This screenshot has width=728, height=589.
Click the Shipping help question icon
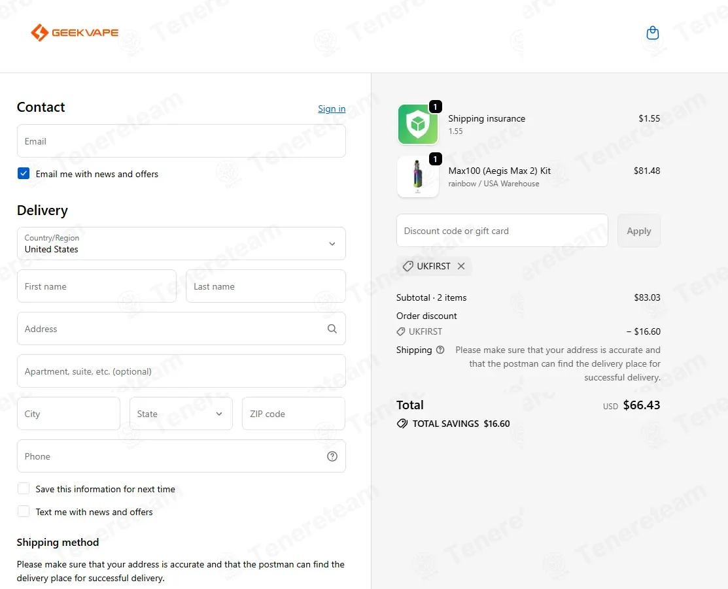(440, 350)
